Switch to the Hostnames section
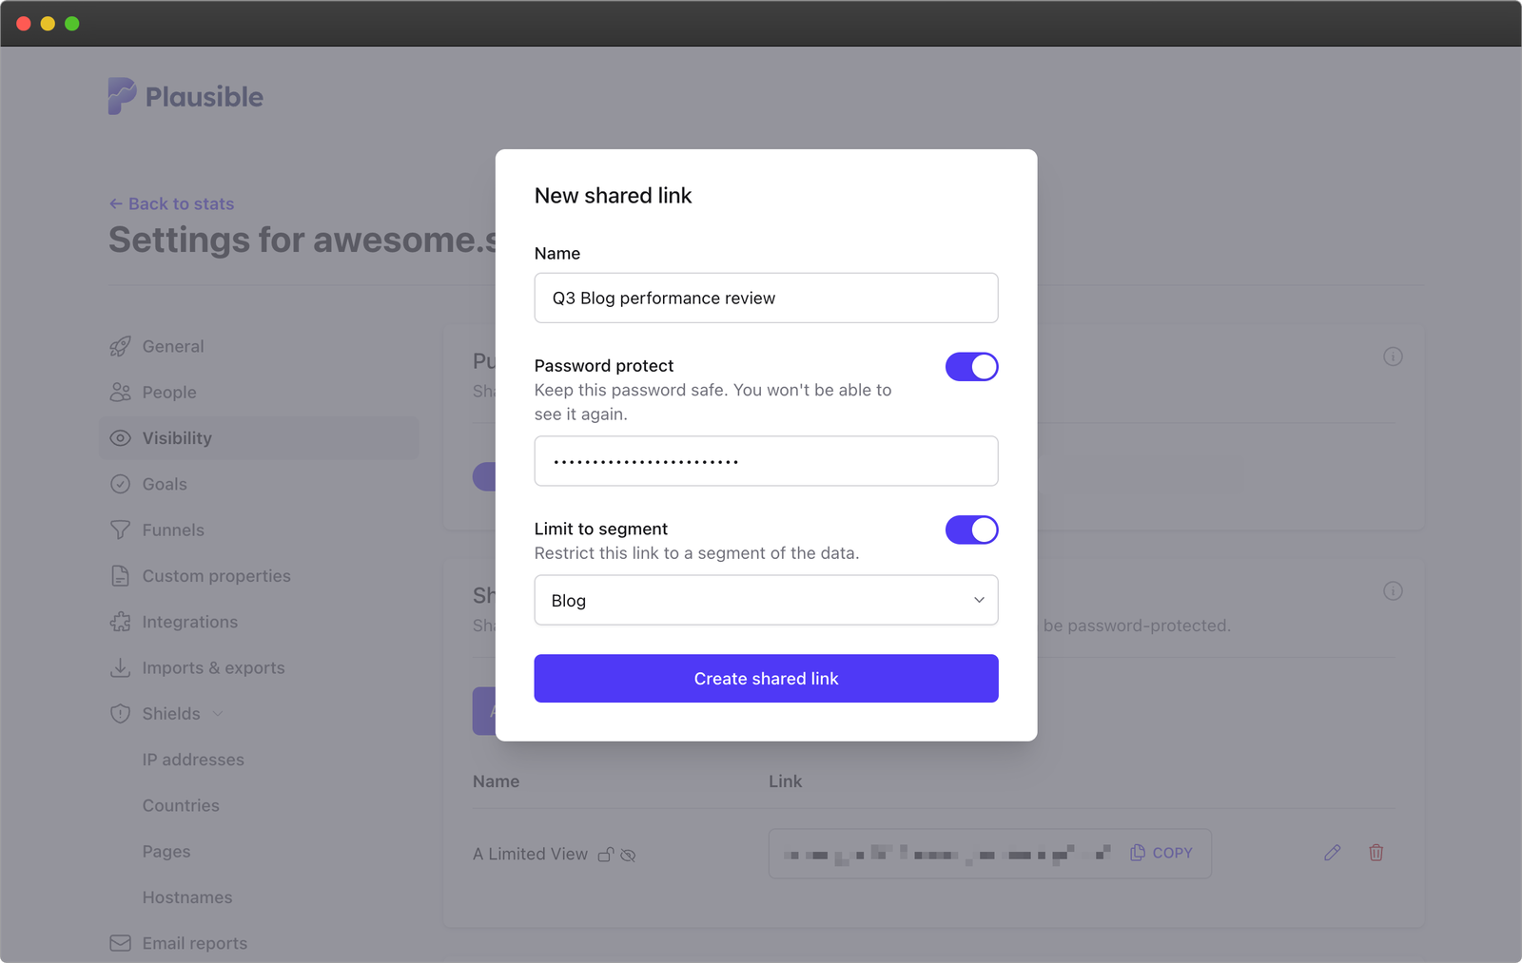The image size is (1522, 963). point(187,896)
